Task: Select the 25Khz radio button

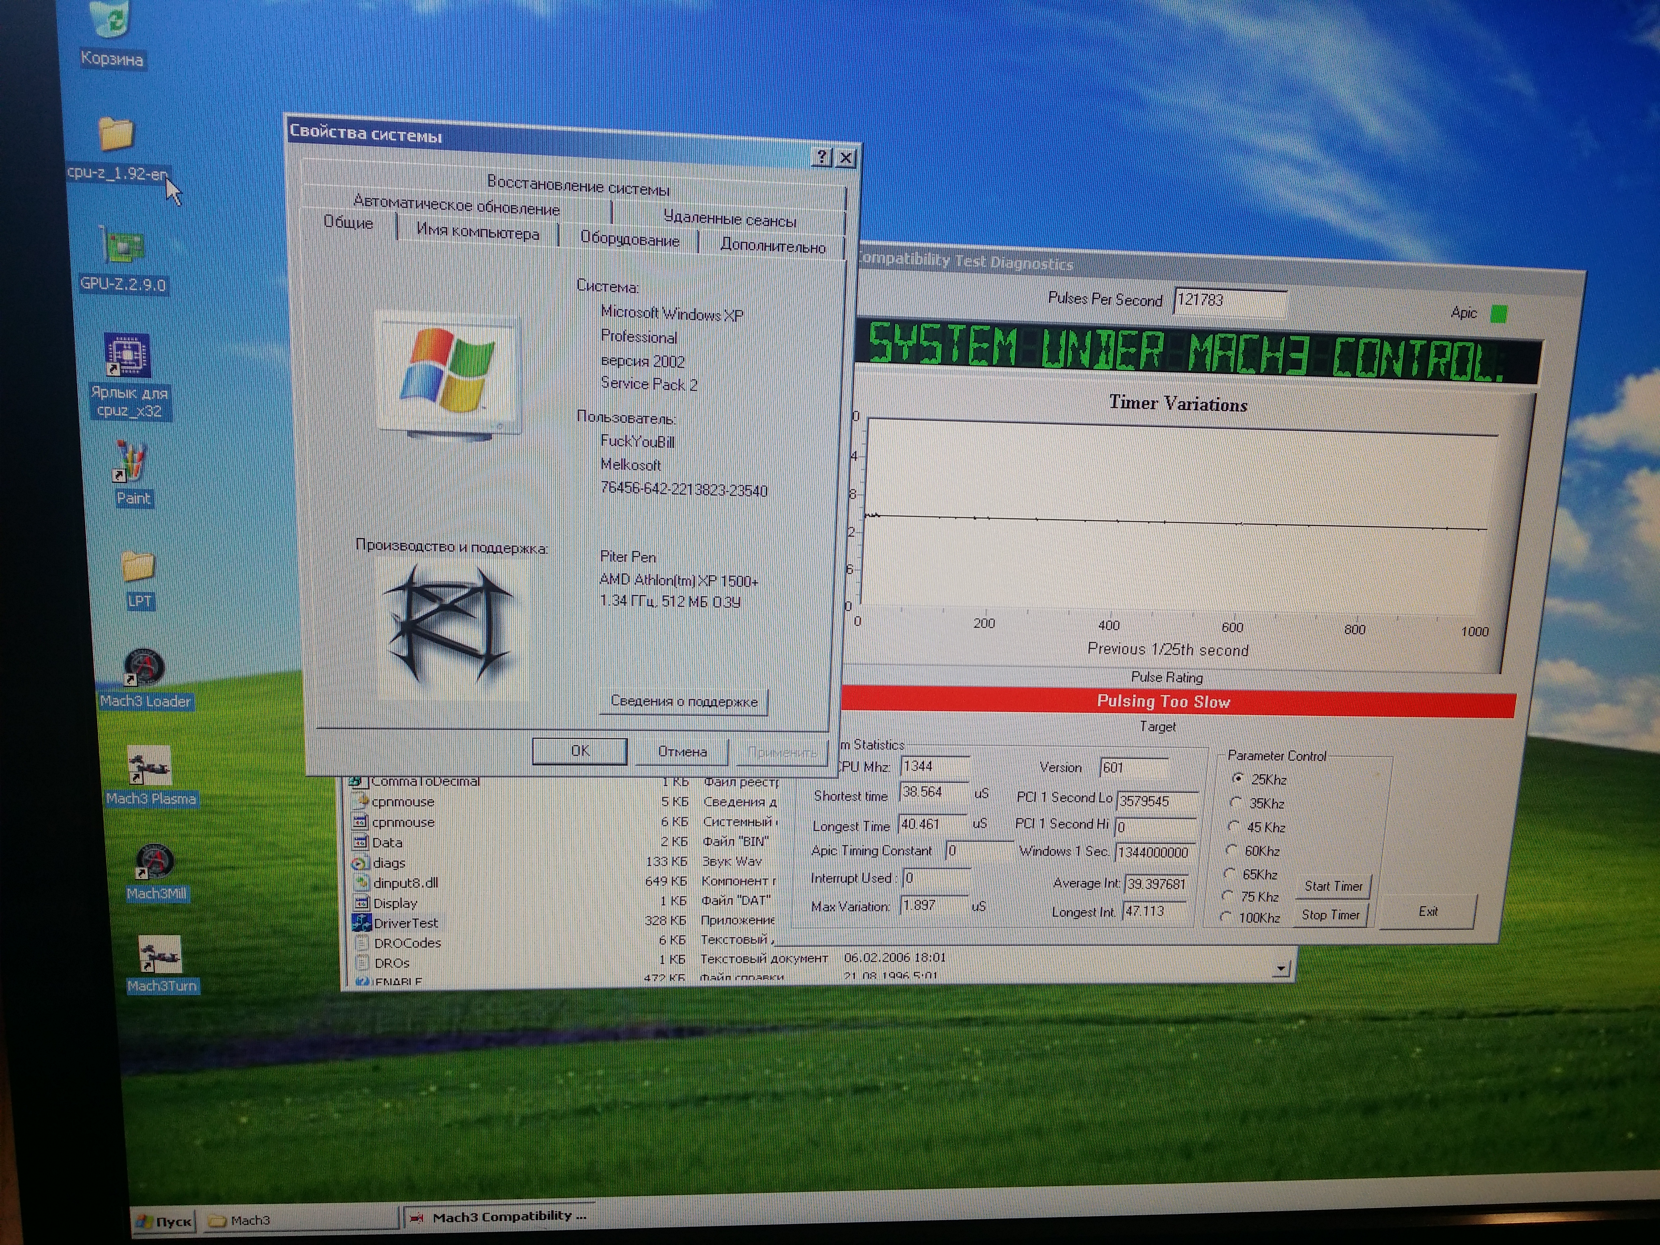Action: (1237, 778)
